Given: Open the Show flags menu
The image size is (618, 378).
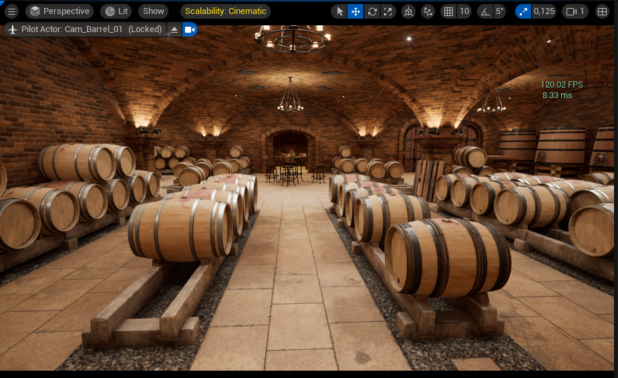Looking at the screenshot, I should click(x=153, y=11).
